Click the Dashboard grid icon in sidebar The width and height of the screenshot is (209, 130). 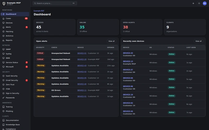[3, 14]
